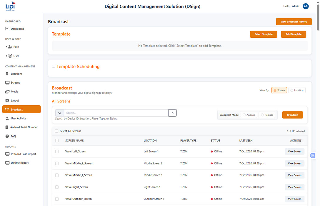Click the User group icon
The width and height of the screenshot is (320, 206).
(x=10, y=56)
